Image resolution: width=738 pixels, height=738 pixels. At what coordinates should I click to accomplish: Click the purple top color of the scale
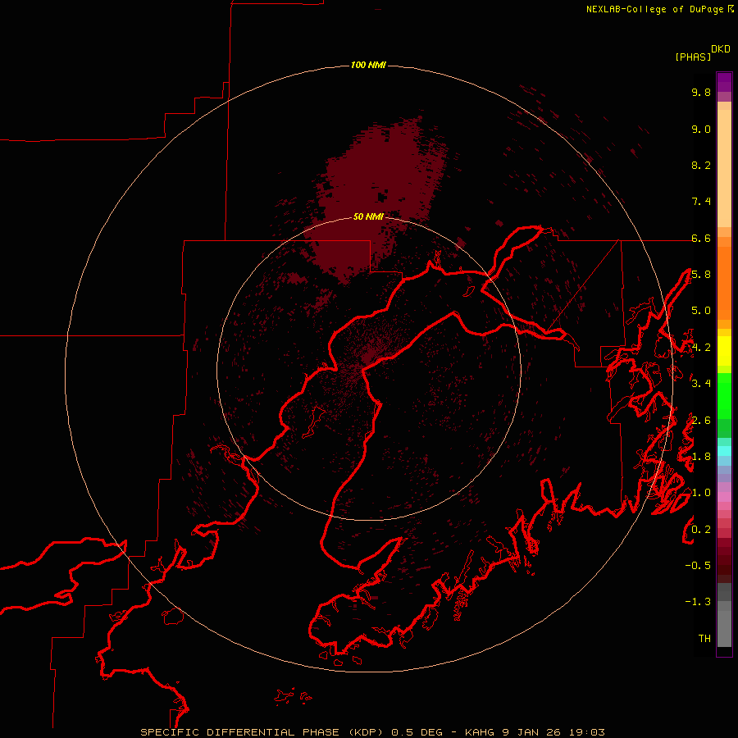tap(724, 82)
